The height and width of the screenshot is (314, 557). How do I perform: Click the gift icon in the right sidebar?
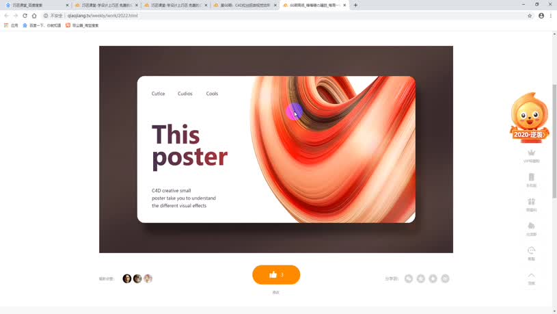tap(532, 205)
